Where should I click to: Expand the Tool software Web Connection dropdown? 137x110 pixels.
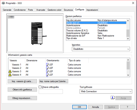coord(106,91)
